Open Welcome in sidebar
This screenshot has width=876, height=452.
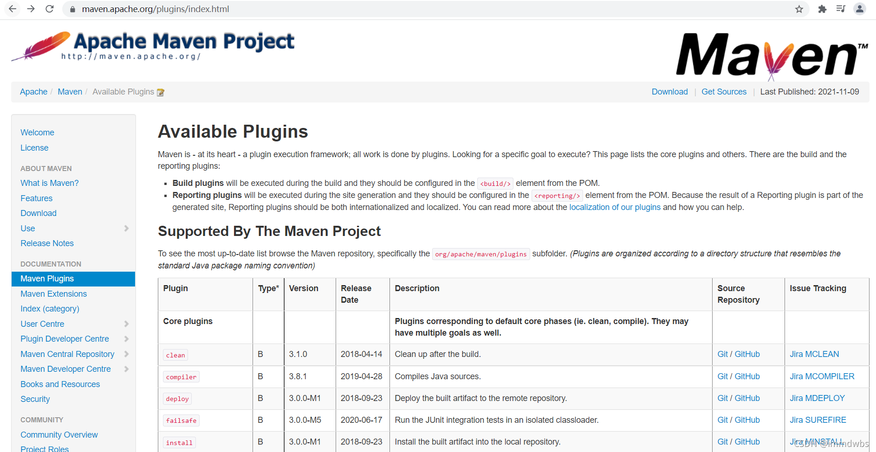tap(37, 133)
